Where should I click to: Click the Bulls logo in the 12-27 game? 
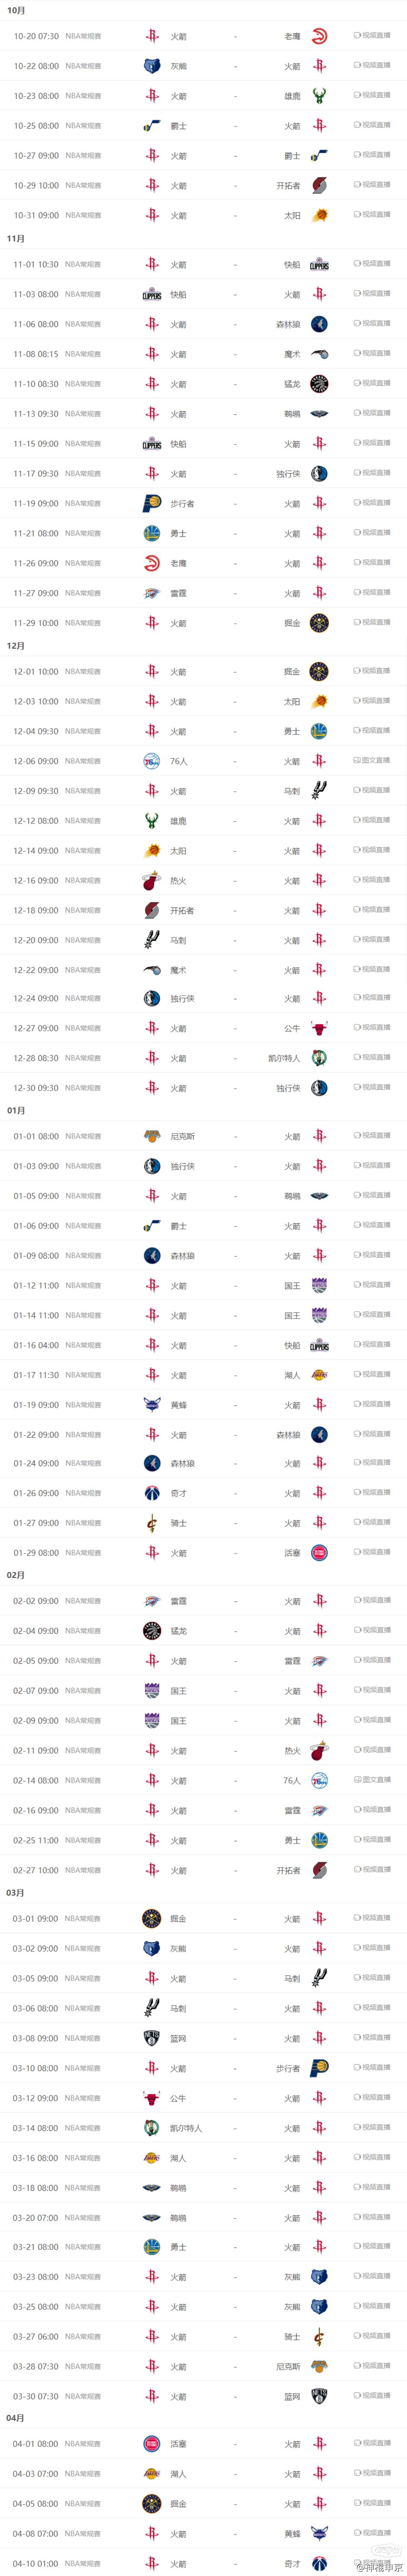[319, 1028]
